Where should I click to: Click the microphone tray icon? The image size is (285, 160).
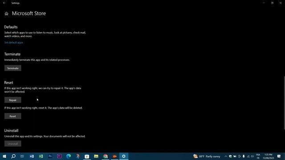pos(244,156)
